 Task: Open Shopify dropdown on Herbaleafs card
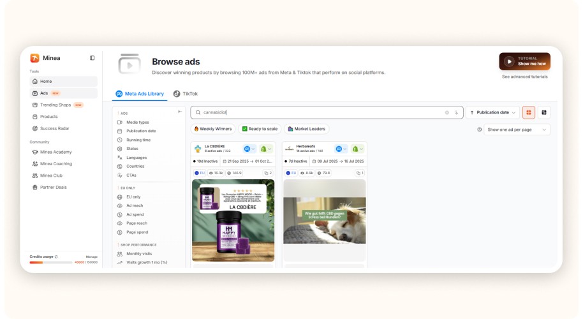pos(358,149)
